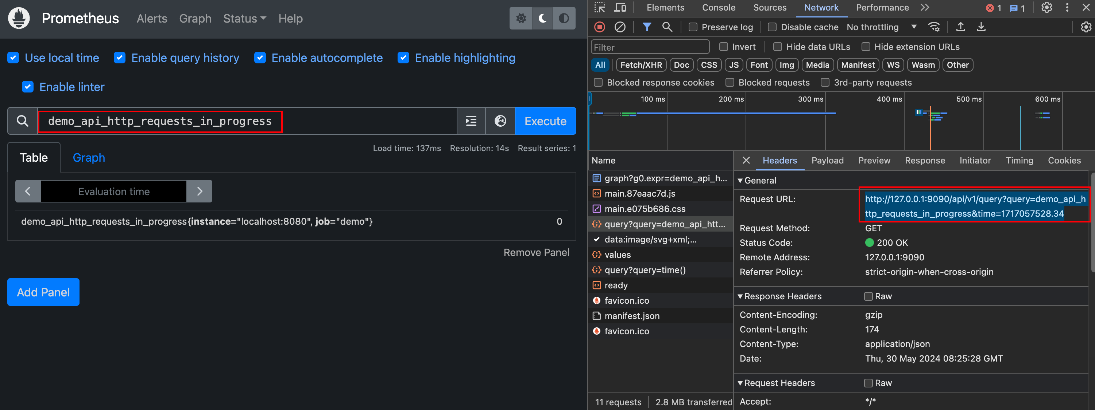Screen dimensions: 1095x410
Task: Click the network Filter text field
Action: (x=650, y=47)
